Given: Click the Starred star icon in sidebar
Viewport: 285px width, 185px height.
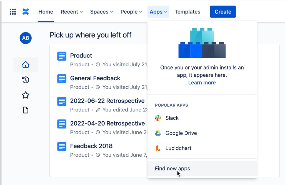Looking at the screenshot, I should pyautogui.click(x=26, y=95).
